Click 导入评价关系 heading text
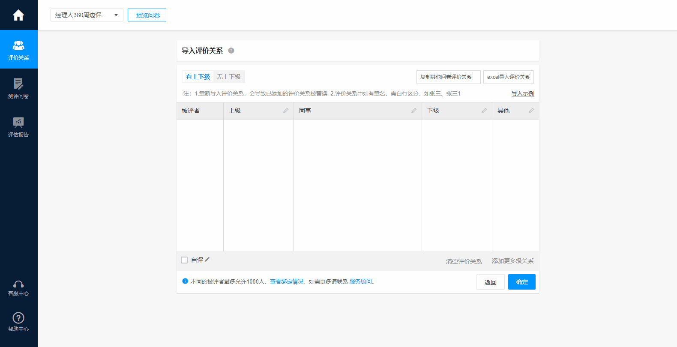Image resolution: width=677 pixels, height=347 pixels. [202, 51]
